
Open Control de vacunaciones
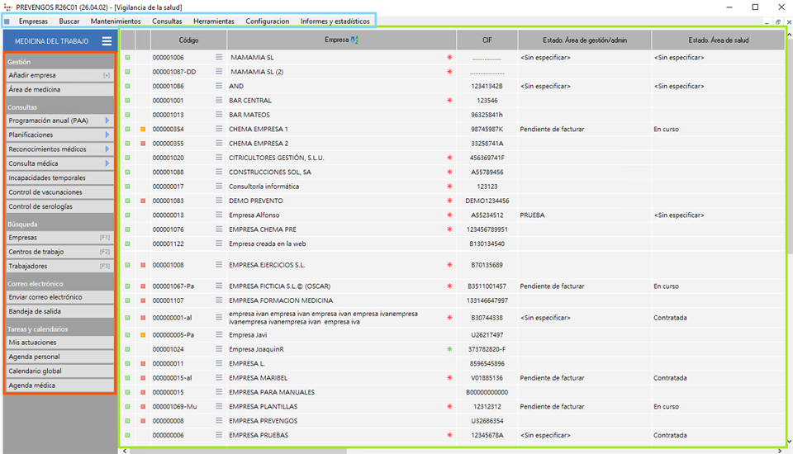click(x=58, y=192)
